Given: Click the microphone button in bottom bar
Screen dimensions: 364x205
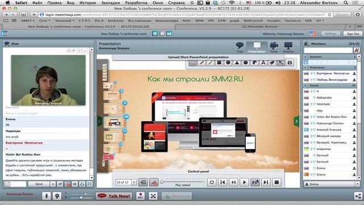Looking at the screenshot, I should (47, 196).
